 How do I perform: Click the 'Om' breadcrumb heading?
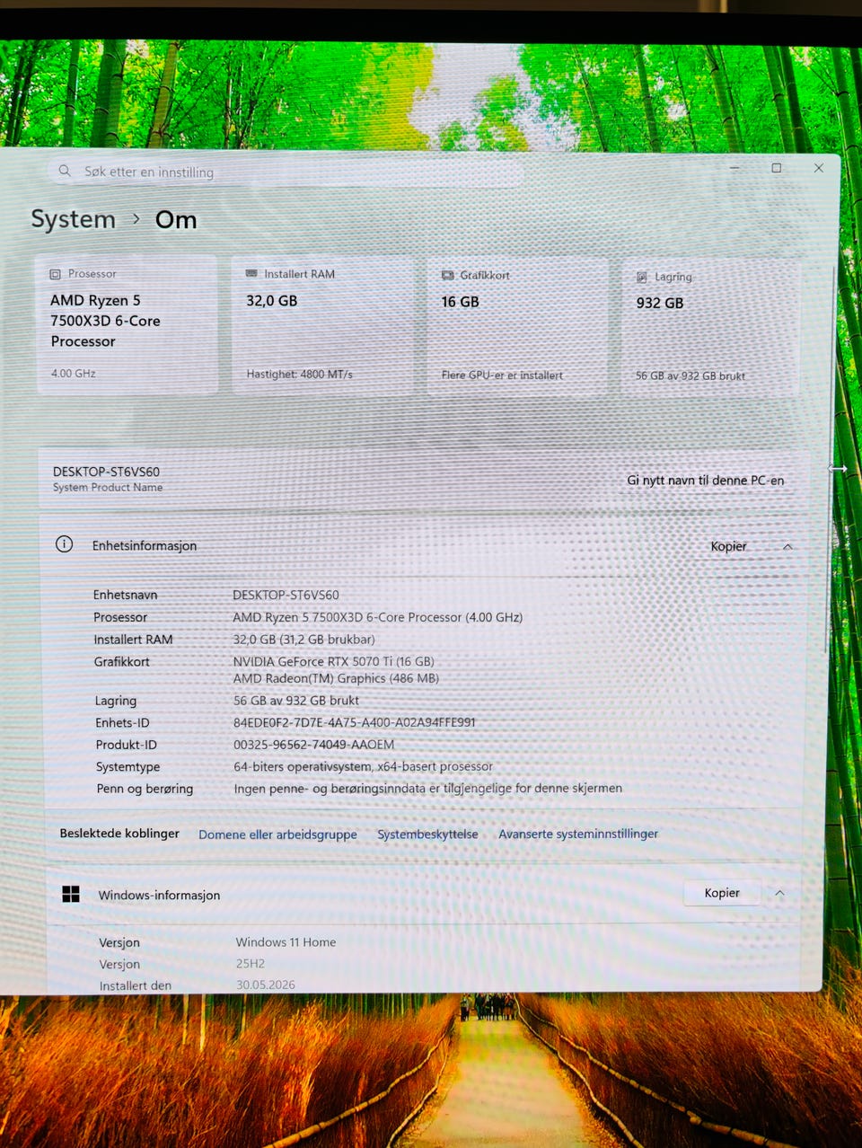pos(176,220)
